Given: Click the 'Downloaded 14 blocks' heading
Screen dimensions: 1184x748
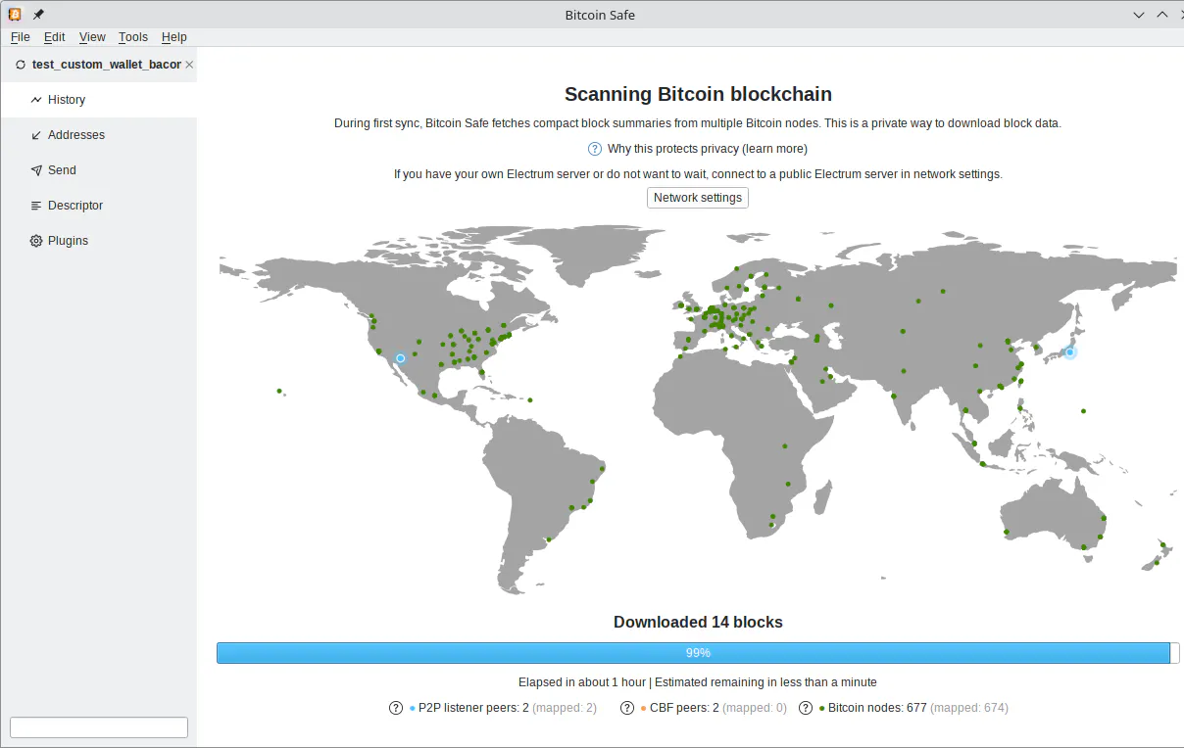Looking at the screenshot, I should click(698, 622).
